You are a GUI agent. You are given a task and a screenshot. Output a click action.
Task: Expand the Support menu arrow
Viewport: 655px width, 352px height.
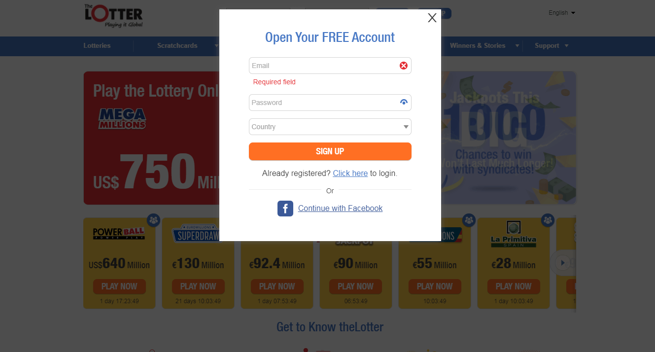[566, 46]
